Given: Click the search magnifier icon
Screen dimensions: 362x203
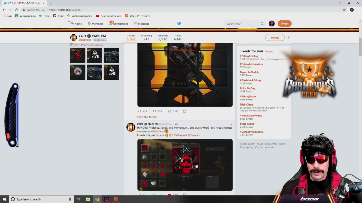Looking at the screenshot, I should [x=262, y=24].
